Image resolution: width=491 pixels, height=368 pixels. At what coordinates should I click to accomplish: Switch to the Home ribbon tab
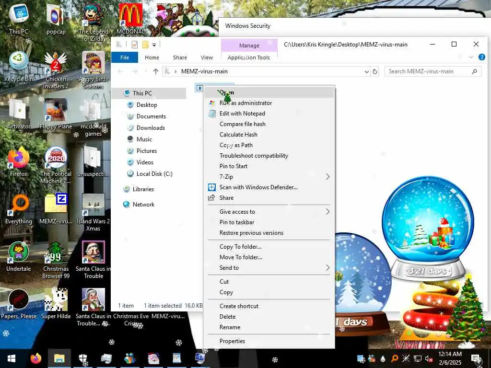pos(152,57)
